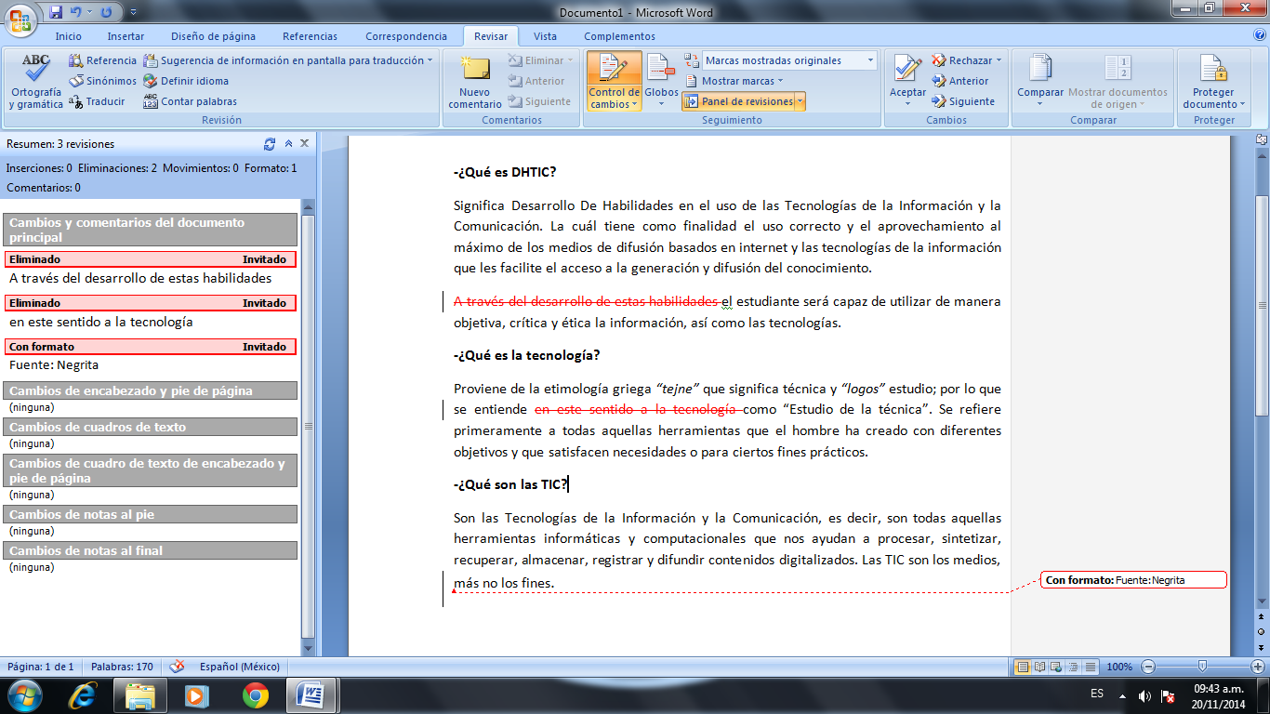1270x714 pixels.
Task: Save the document from the quick access toolbar
Action: click(x=57, y=12)
